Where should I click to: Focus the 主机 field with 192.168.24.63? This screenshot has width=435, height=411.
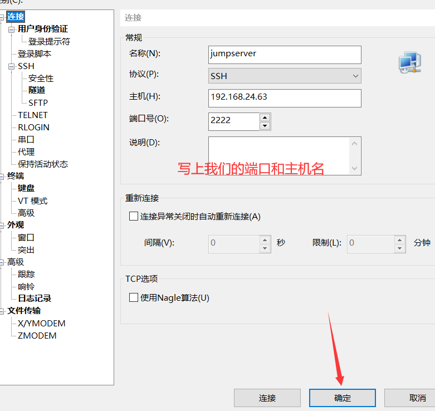coord(285,98)
